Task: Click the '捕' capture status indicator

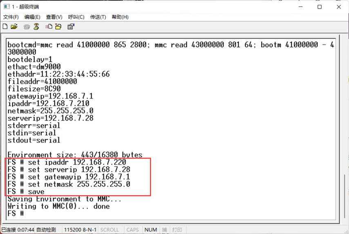Action: [x=164, y=230]
